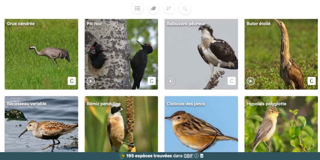Image resolution: width=320 pixels, height=160 pixels.
Task: Click the C badge on Balbuzard pêcheur
Action: 231,81
